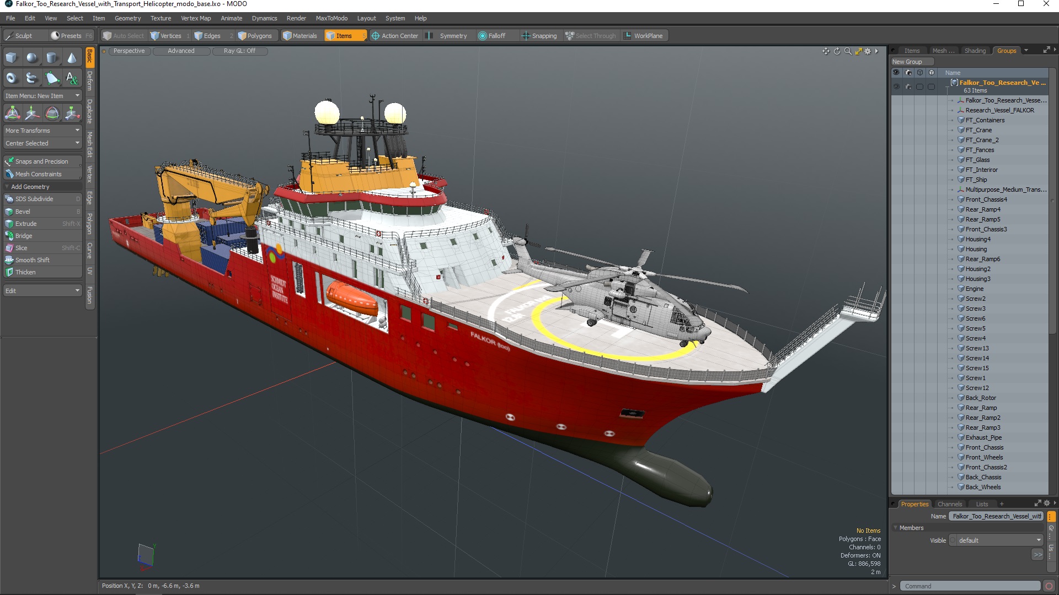Toggle Auto Select mode
Image resolution: width=1059 pixels, height=595 pixels.
(x=123, y=36)
